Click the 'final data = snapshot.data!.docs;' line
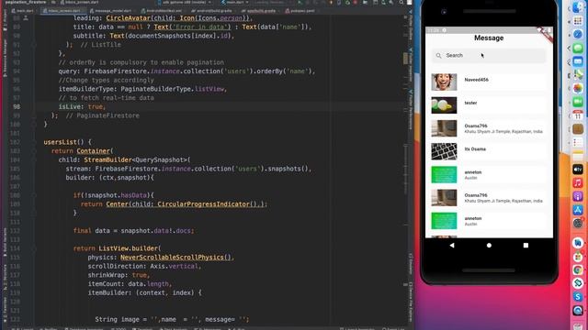The width and height of the screenshot is (588, 330). coord(134,231)
